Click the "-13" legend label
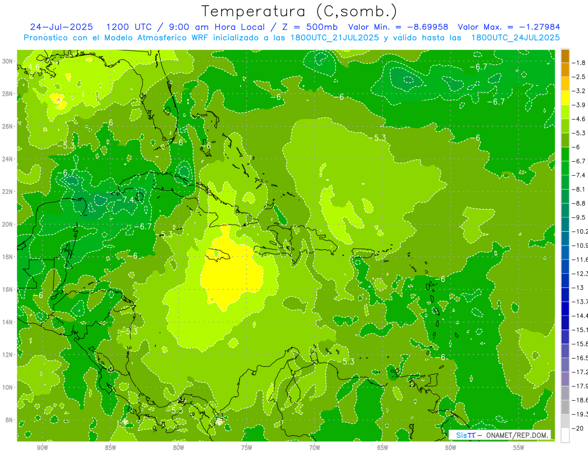The width and height of the screenshot is (588, 454). click(578, 287)
